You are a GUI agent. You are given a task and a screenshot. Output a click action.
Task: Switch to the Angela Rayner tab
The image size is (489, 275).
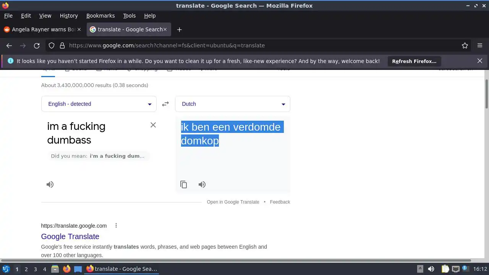click(43, 29)
